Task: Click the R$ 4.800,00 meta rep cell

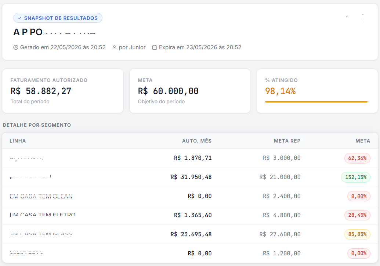Action: coord(282,215)
